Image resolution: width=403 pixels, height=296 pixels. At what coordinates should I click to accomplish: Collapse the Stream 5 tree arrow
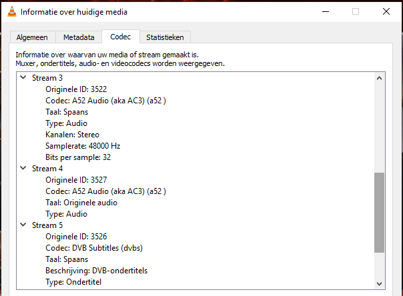pos(23,225)
